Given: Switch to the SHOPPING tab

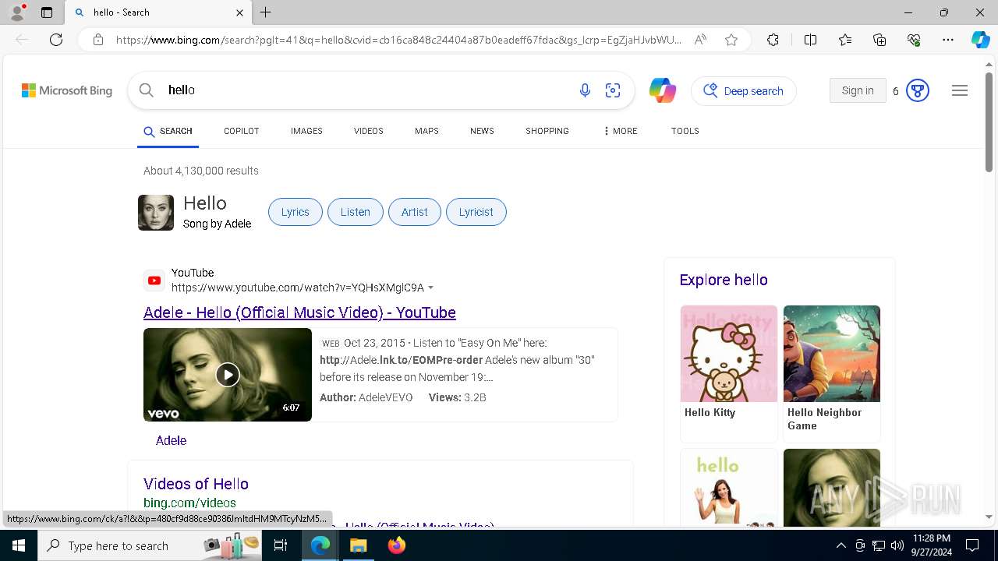Looking at the screenshot, I should [x=547, y=131].
